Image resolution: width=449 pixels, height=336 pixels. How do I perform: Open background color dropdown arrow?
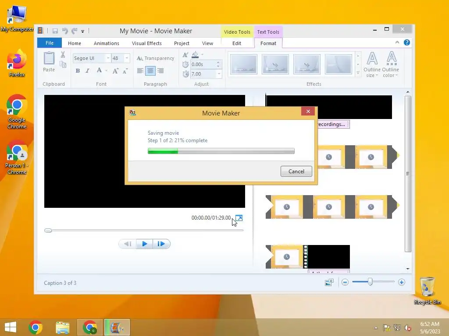[x=202, y=54]
